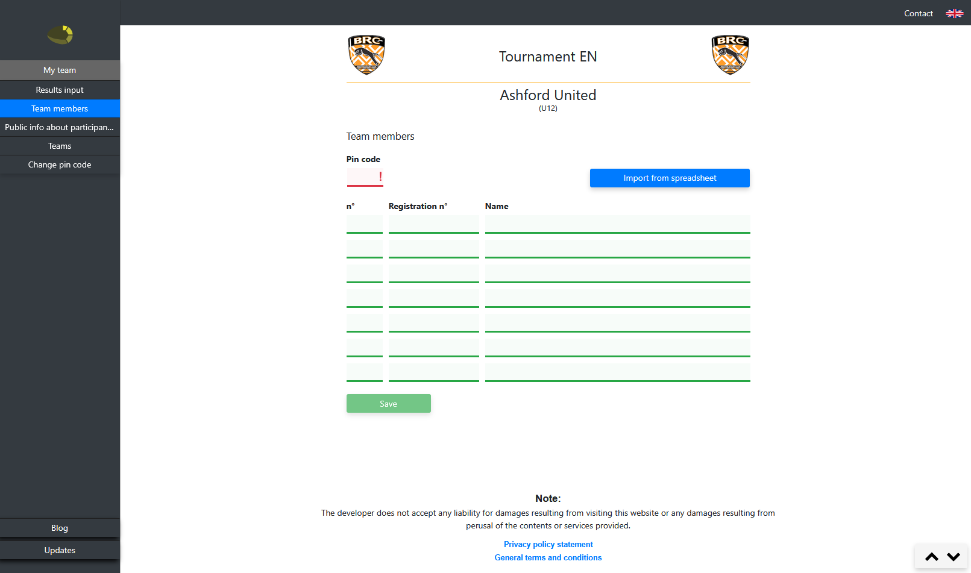
Task: Open General terms and conditions link
Action: (548, 557)
